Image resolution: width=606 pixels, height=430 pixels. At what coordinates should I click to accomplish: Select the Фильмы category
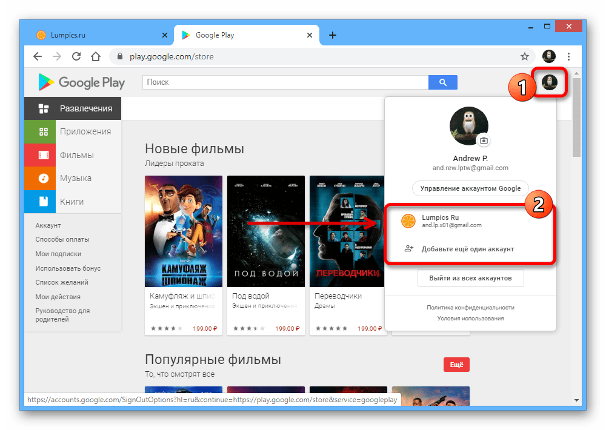point(76,155)
